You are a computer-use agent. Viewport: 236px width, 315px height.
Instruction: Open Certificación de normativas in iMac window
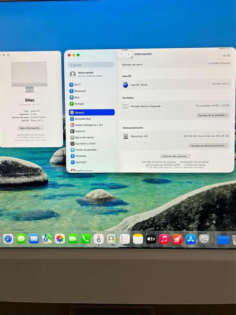coord(31,134)
